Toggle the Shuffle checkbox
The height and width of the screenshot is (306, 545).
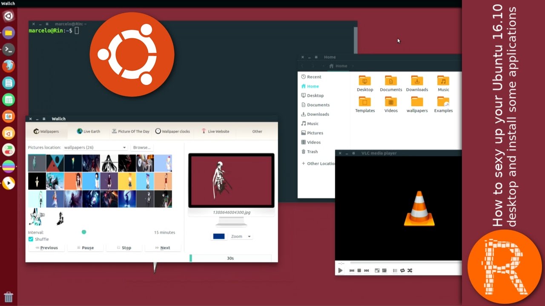(31, 239)
